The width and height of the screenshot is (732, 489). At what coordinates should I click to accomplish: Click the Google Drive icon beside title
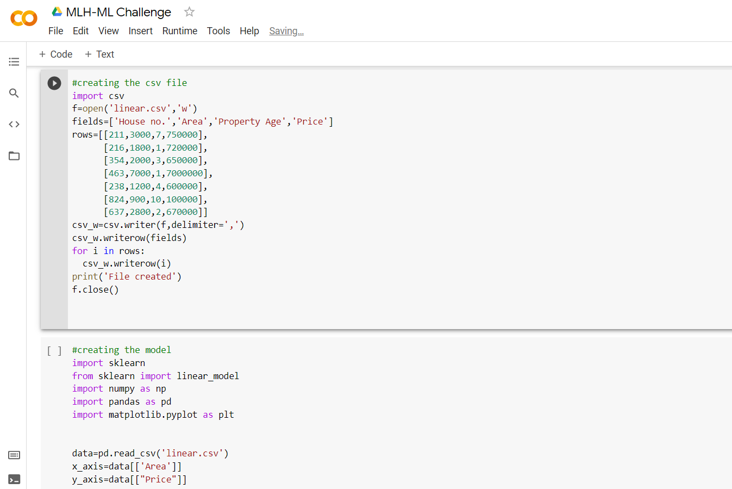point(57,11)
